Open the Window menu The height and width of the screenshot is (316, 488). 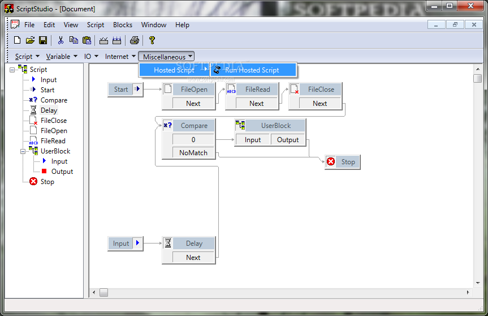point(154,24)
